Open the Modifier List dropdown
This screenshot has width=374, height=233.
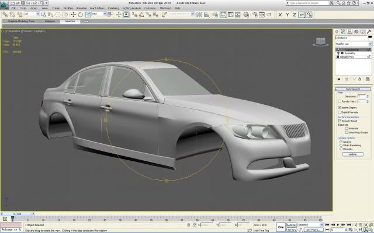pyautogui.click(x=354, y=44)
